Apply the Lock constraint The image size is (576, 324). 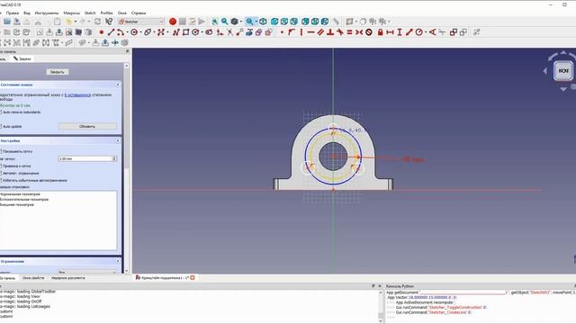[x=381, y=32]
